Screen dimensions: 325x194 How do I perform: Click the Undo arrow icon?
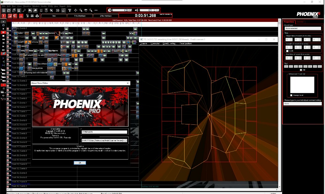tap(30, 10)
